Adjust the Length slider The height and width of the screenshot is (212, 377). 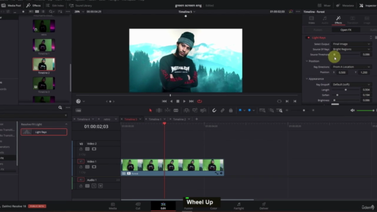click(346, 90)
